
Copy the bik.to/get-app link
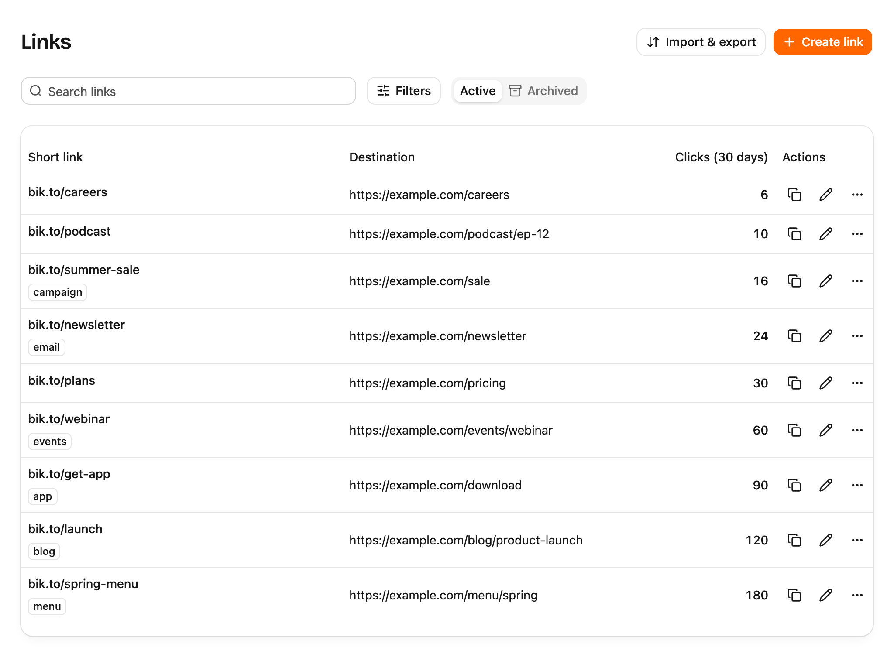794,485
